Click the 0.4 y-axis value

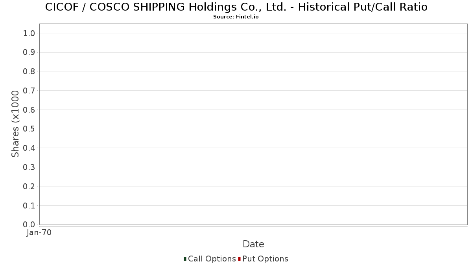click(x=29, y=148)
